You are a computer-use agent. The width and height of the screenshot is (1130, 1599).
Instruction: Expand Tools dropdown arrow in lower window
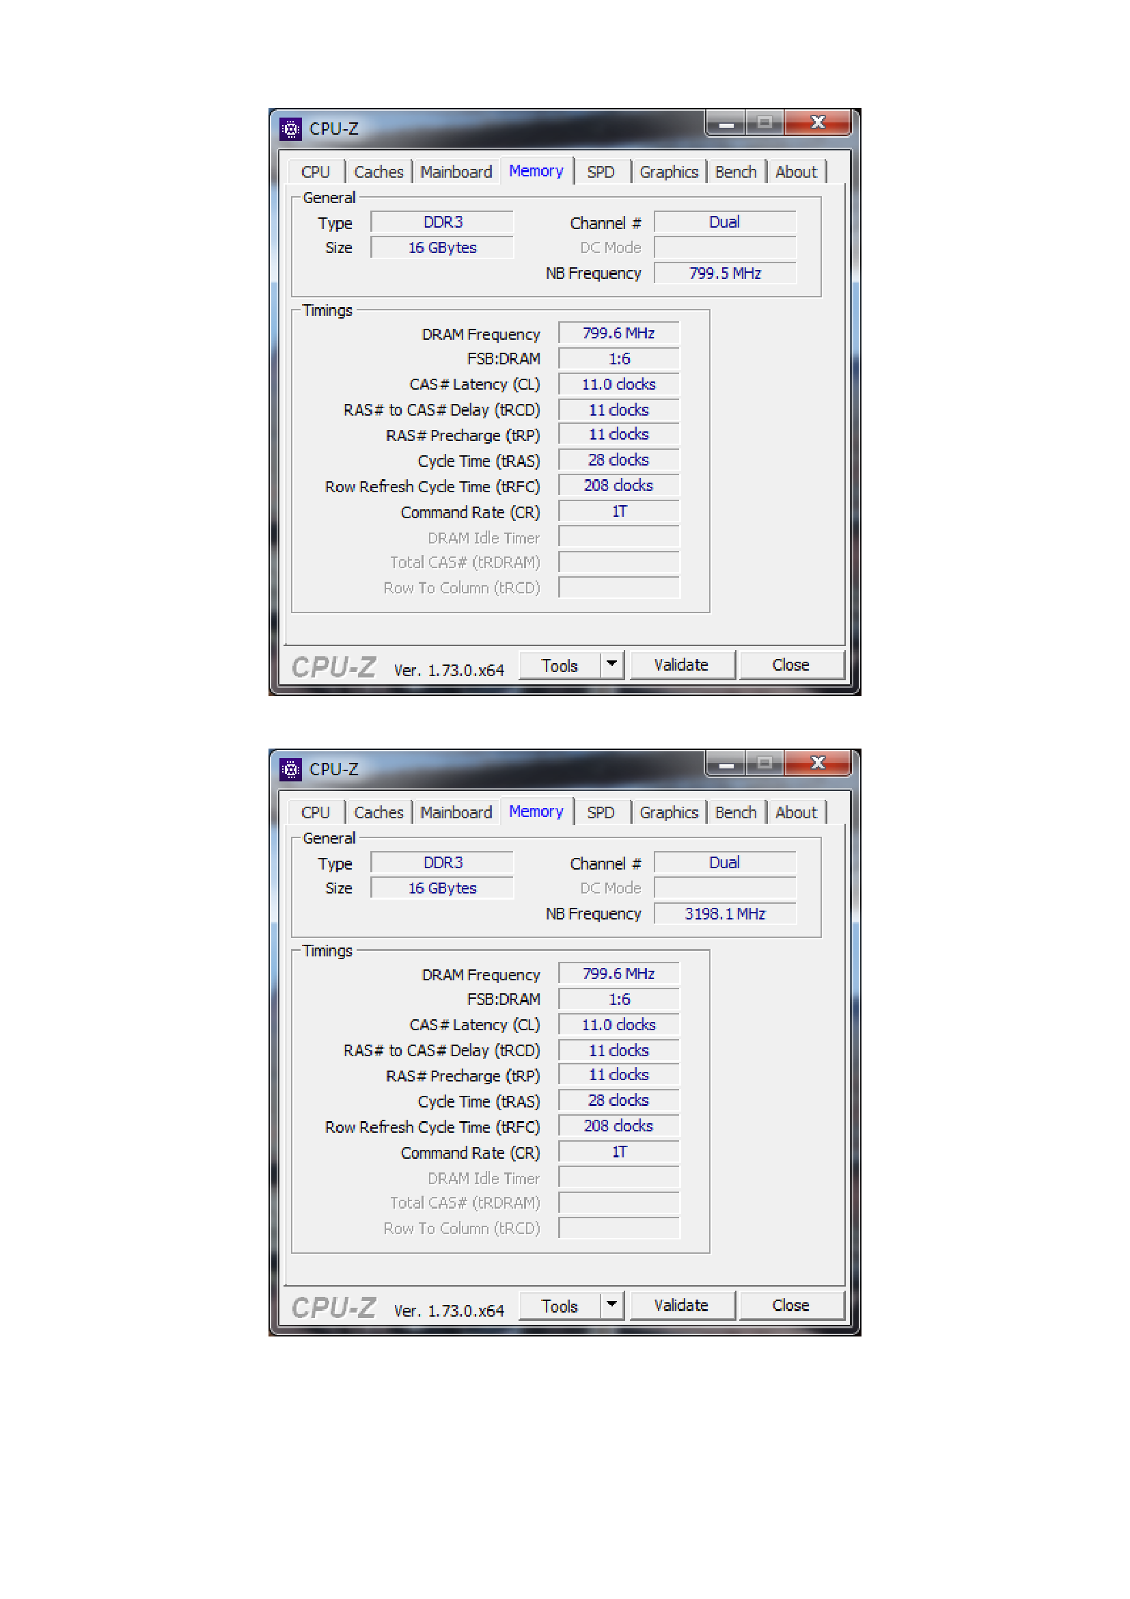pos(612,1306)
